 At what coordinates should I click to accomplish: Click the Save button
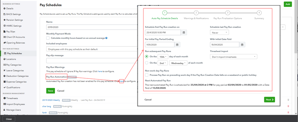[50, 91]
